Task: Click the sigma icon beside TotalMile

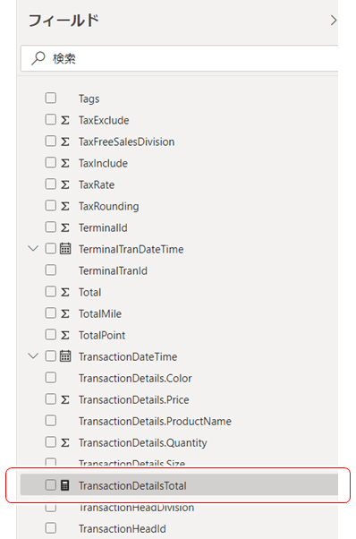Action: tap(65, 314)
